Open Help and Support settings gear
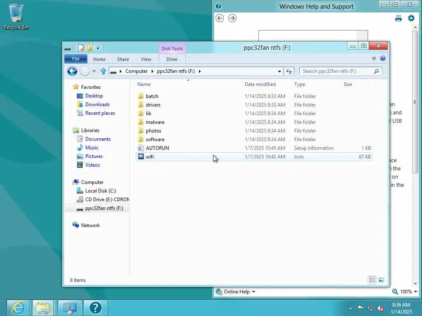422x316 pixels. [411, 18]
